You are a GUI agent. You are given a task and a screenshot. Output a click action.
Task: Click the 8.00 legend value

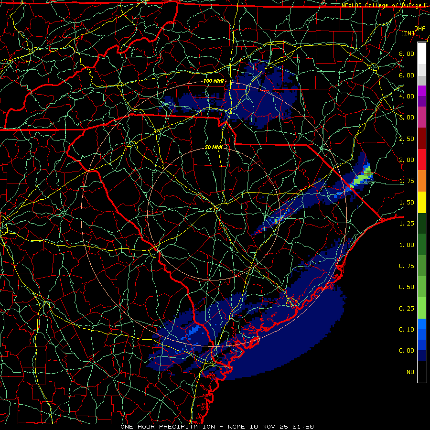407,54
